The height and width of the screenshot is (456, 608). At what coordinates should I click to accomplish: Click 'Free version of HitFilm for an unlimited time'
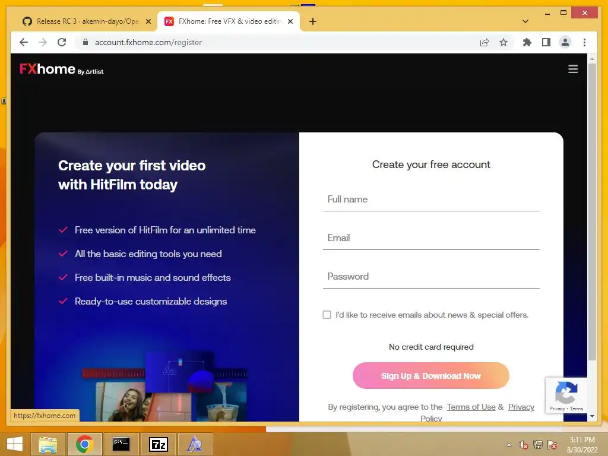(165, 230)
